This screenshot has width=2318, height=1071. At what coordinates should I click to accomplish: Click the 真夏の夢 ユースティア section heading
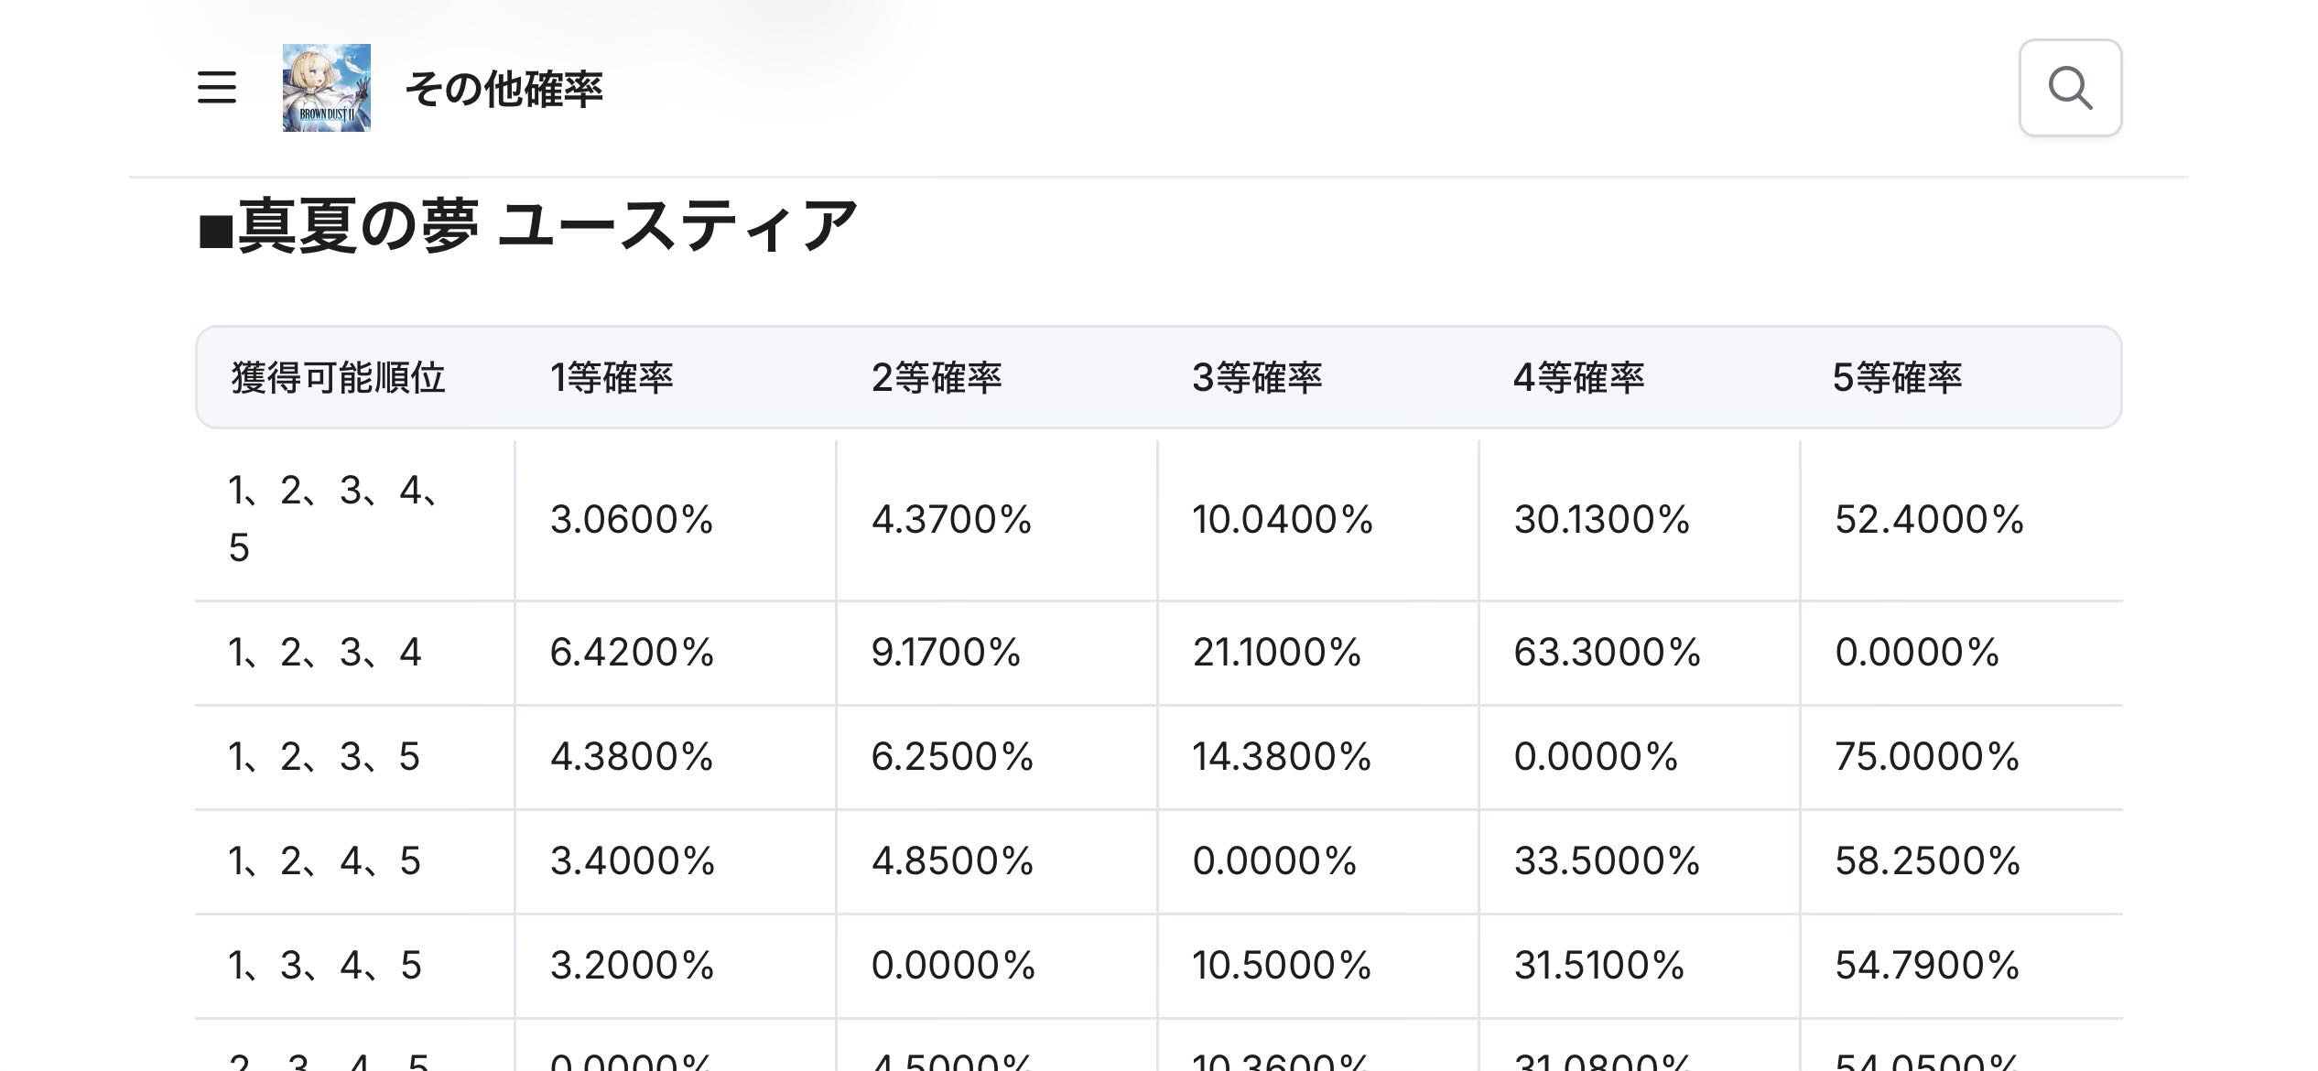coord(528,226)
